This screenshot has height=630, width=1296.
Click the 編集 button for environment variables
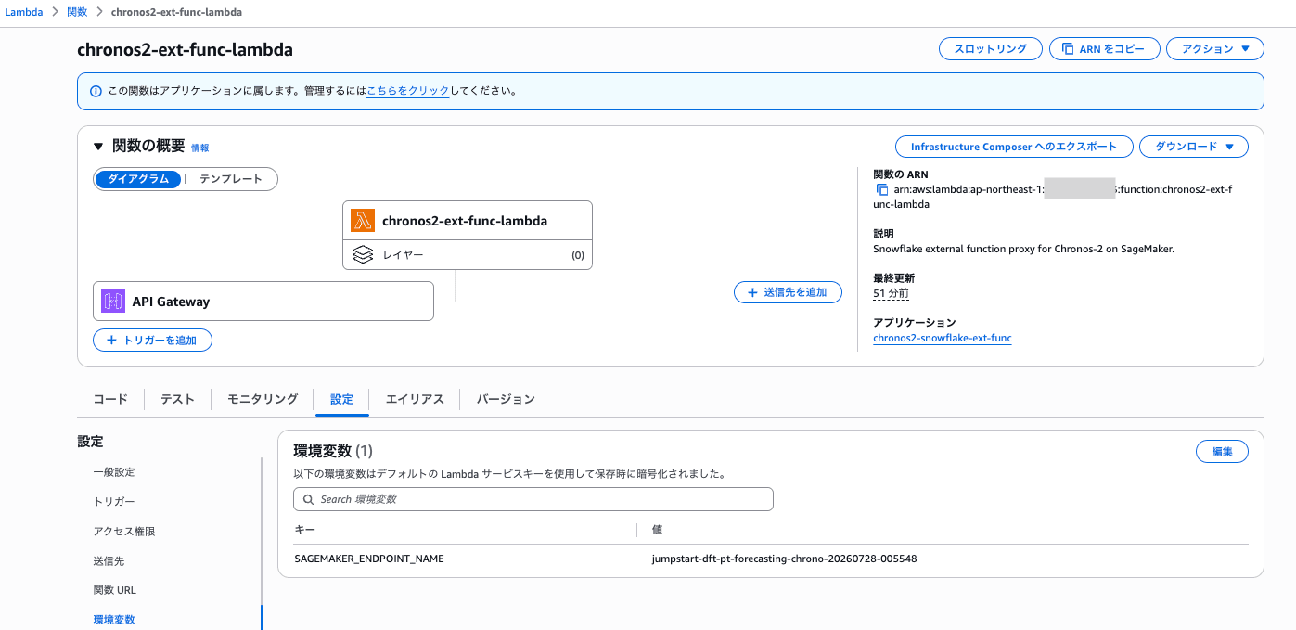click(x=1222, y=452)
